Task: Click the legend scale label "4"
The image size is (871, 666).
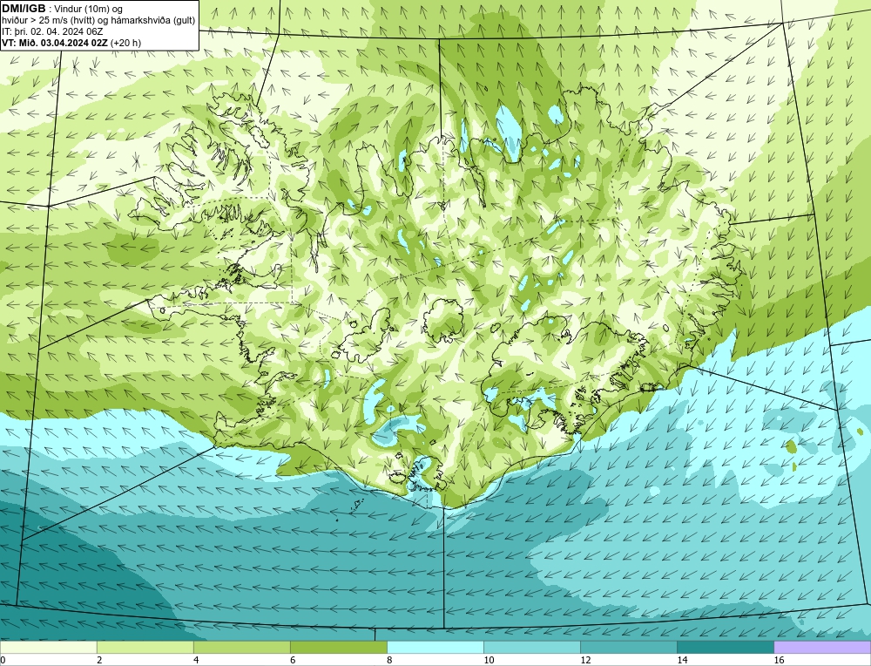Action: 196,660
